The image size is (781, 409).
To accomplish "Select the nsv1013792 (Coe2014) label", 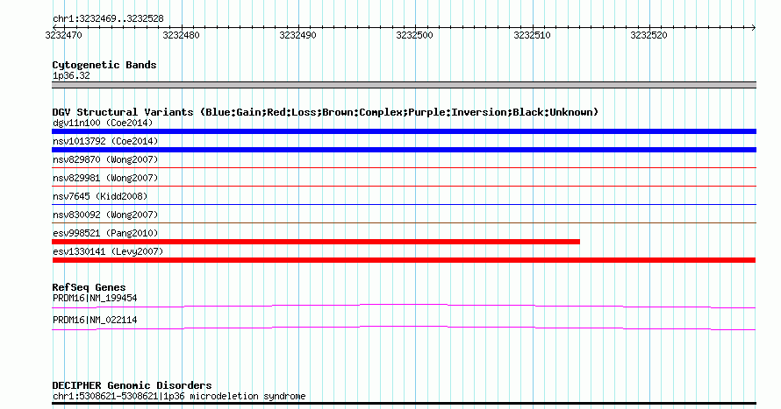I will point(105,141).
